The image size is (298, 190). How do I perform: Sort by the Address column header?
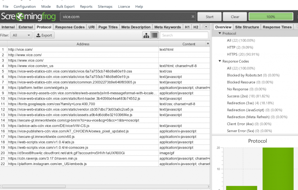[83, 44]
